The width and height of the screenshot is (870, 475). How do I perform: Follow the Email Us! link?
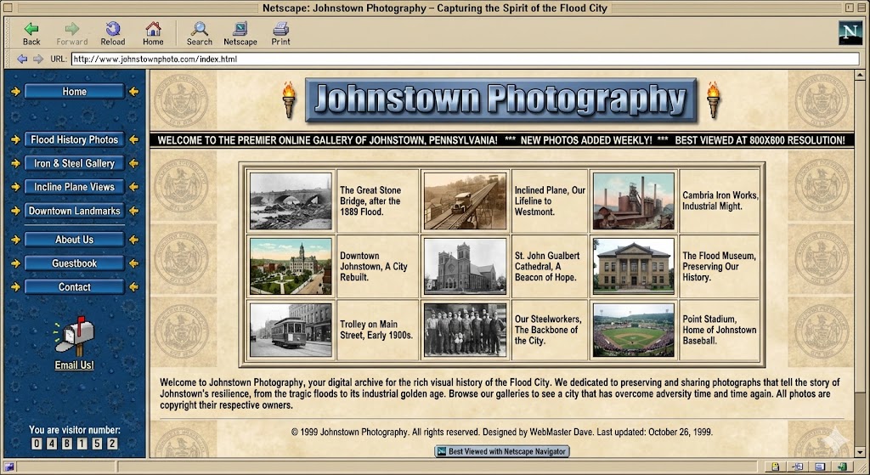pyautogui.click(x=75, y=365)
